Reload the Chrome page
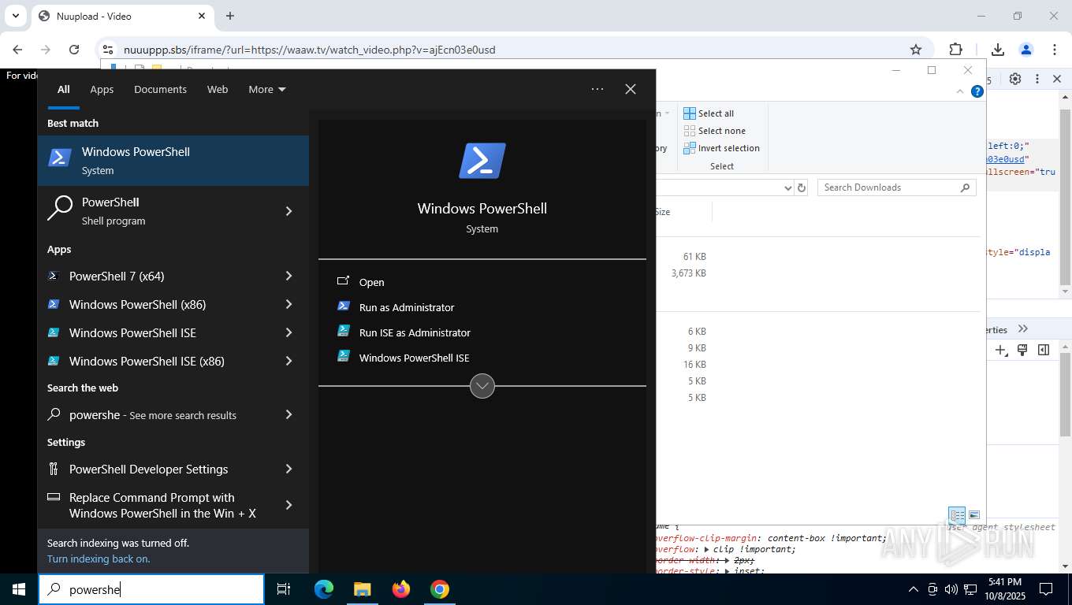The height and width of the screenshot is (605, 1072). pyautogui.click(x=74, y=50)
